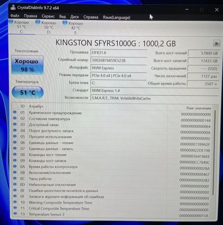
Task: Click the features field S.M.A.R.T., TRIM, VolatileWriteCache
Action: [x=154, y=98]
